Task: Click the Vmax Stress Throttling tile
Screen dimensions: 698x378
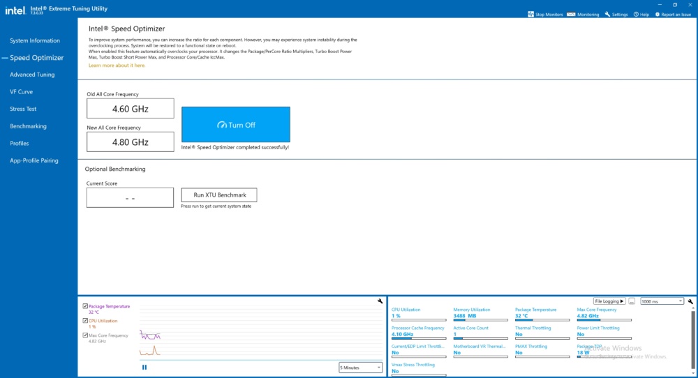Action: coord(419,369)
